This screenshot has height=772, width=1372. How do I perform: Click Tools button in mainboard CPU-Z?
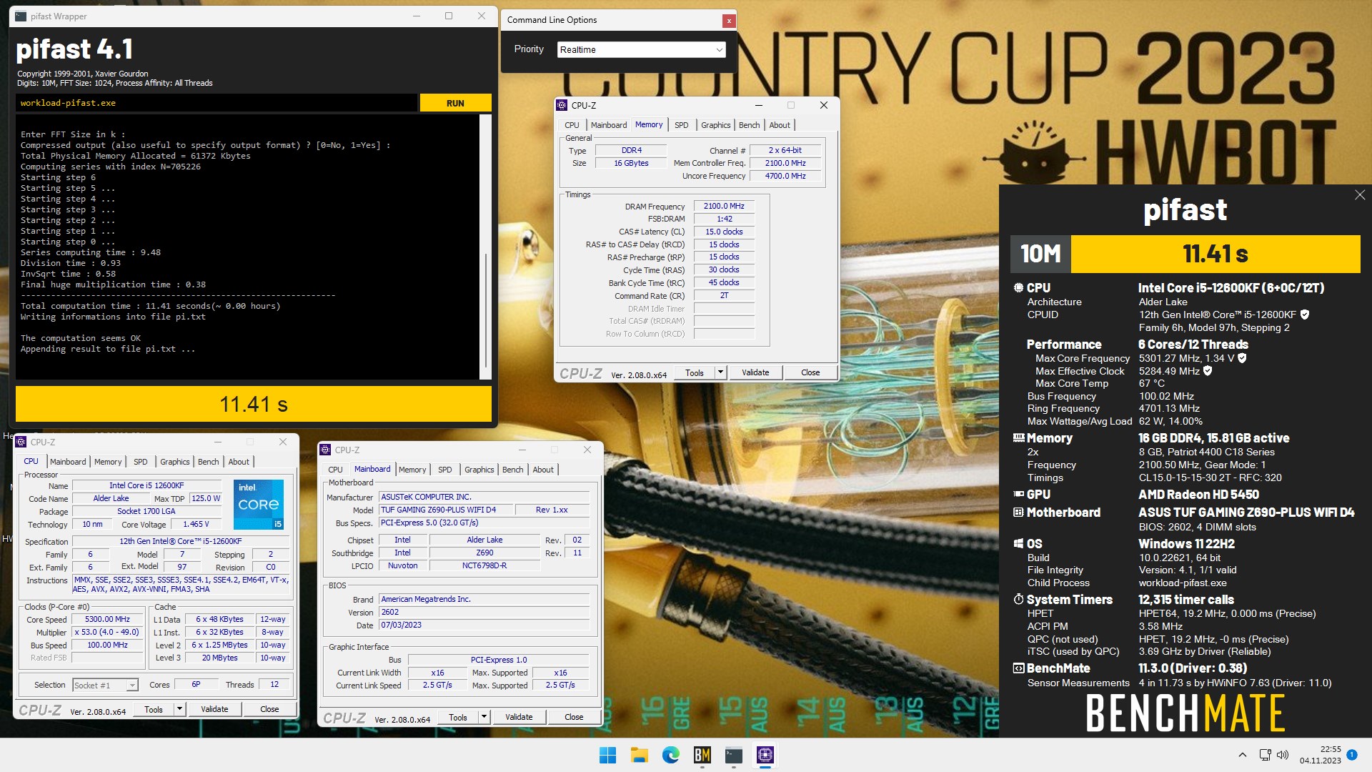[458, 717]
